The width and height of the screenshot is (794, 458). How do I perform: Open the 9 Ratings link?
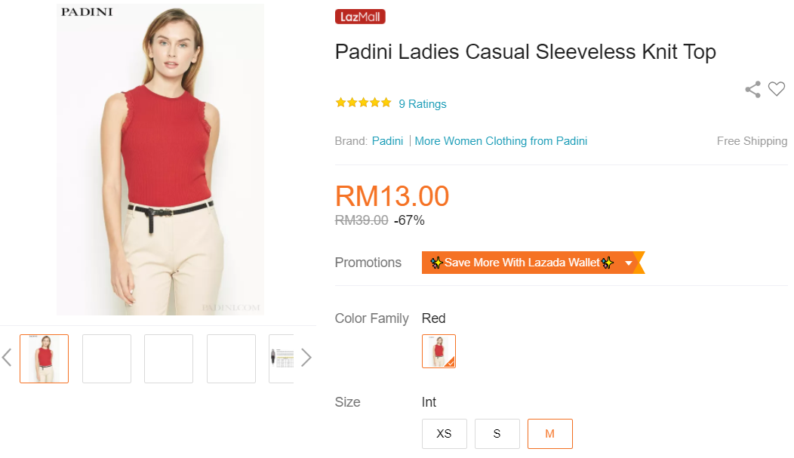(x=423, y=104)
